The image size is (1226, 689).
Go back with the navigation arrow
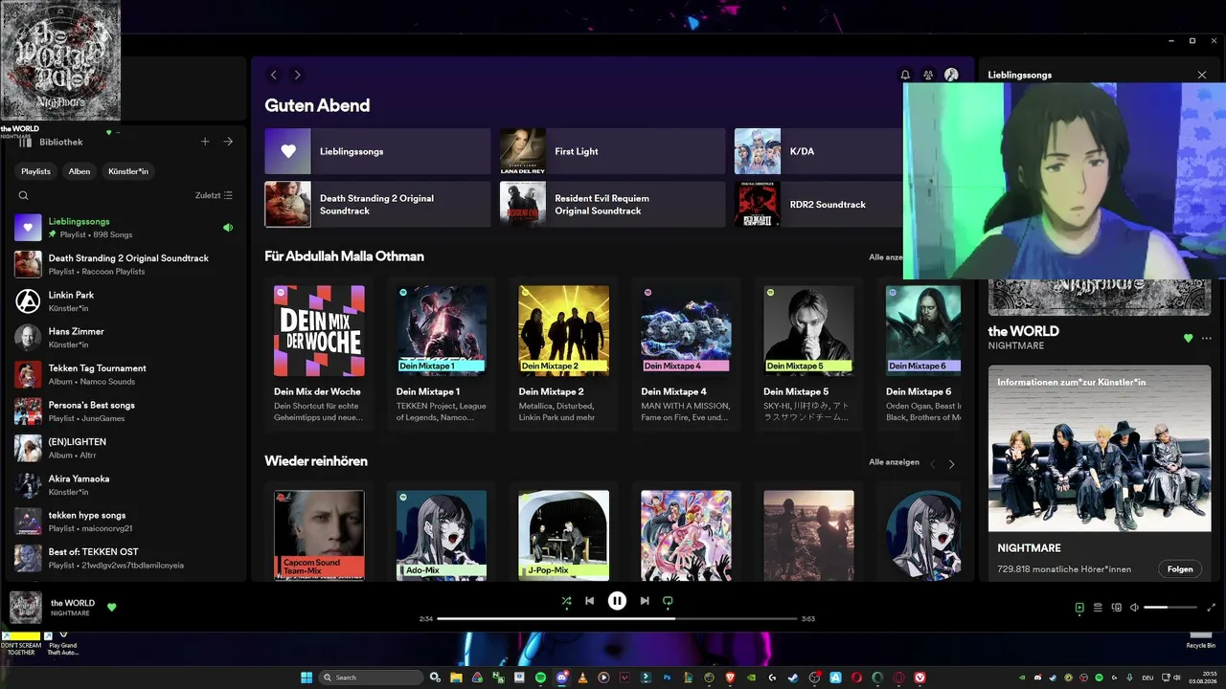(274, 75)
